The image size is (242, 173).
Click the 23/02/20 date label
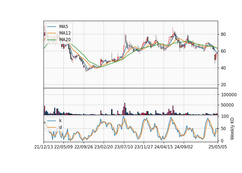click(x=104, y=147)
